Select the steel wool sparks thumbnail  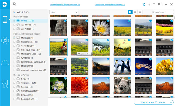tap(80, 28)
